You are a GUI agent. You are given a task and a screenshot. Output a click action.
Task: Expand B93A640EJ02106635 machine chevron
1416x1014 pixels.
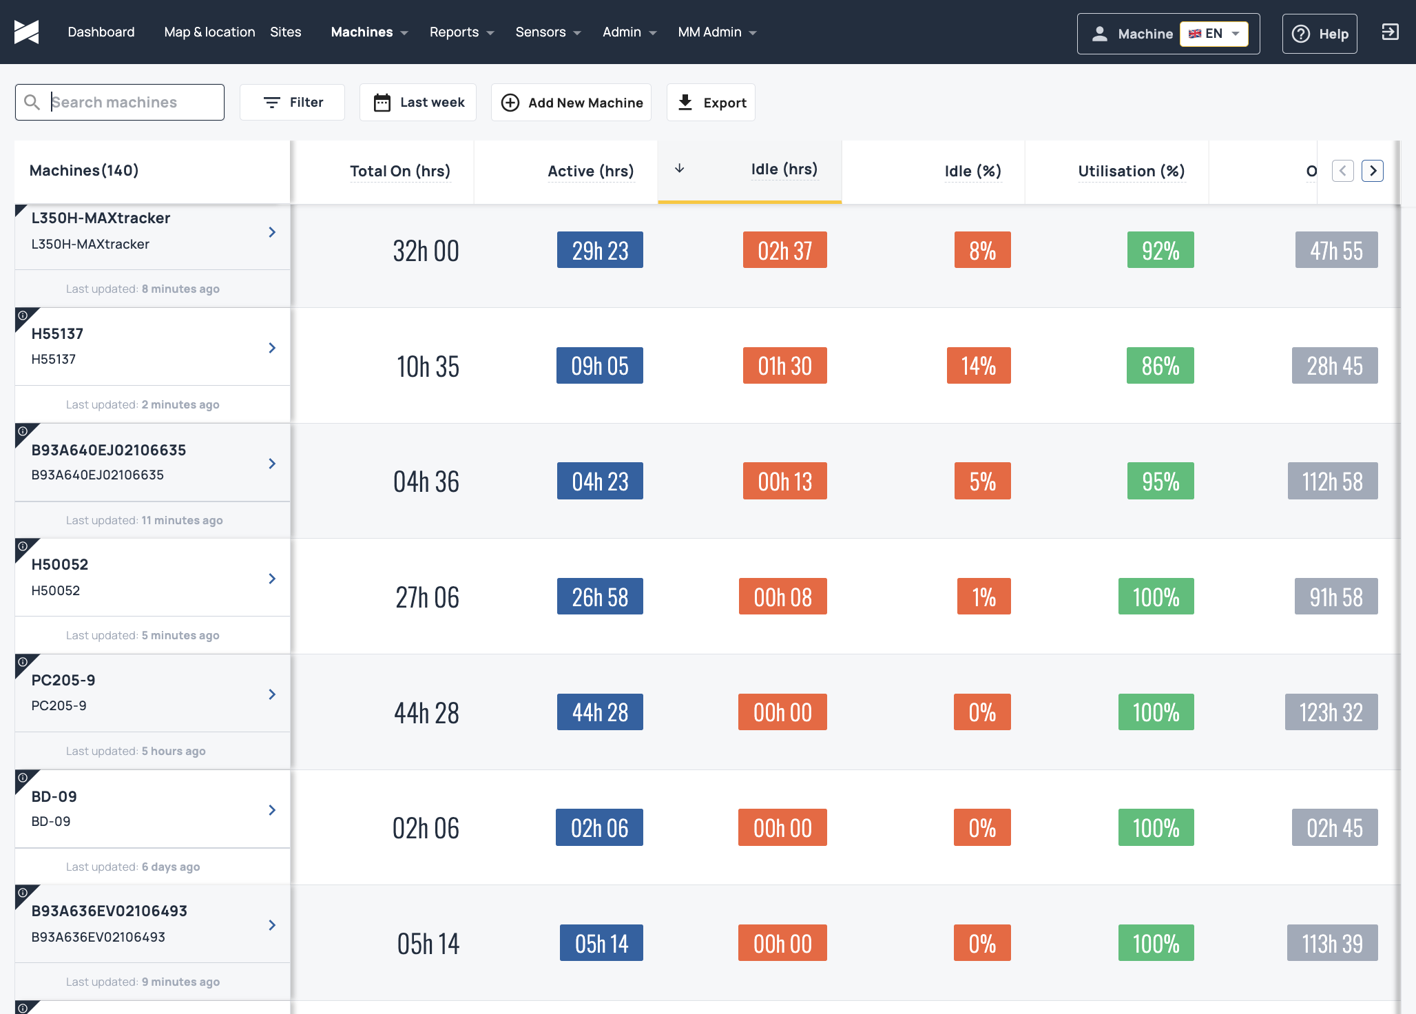click(x=272, y=464)
